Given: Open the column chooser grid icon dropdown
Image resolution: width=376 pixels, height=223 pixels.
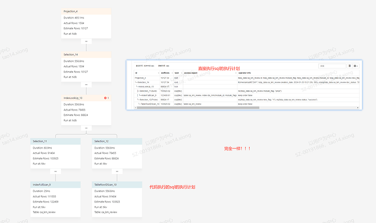Looking at the screenshot, I should pyautogui.click(x=356, y=66).
